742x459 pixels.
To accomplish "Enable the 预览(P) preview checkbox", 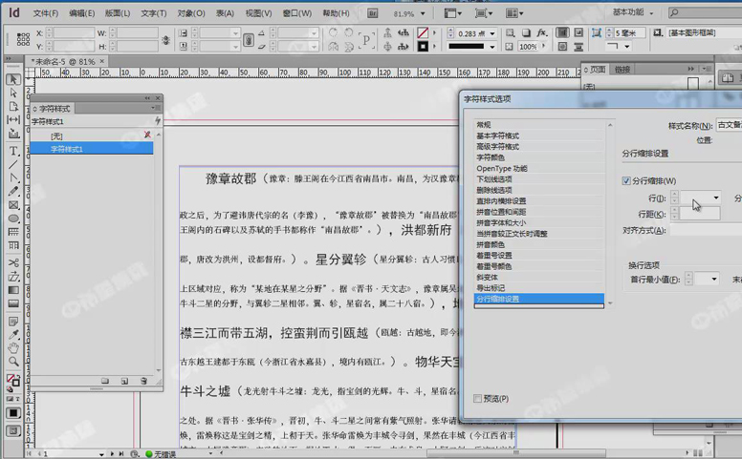I will pos(478,398).
